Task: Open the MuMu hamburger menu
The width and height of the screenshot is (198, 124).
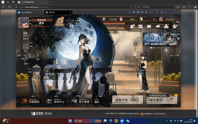Action: tap(166, 12)
